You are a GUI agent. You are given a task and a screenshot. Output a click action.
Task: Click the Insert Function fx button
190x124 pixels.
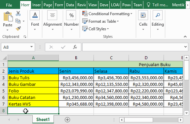pos(75,47)
